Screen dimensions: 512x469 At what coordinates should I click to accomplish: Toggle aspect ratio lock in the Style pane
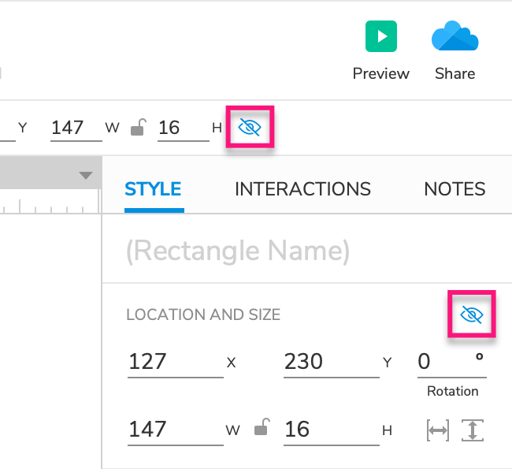pos(262,430)
